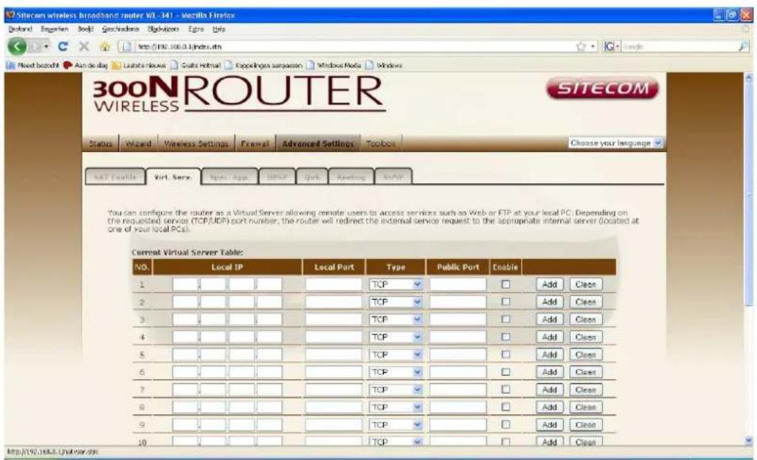Open the Meest bezocht bookmark
757x460 pixels.
pyautogui.click(x=33, y=65)
